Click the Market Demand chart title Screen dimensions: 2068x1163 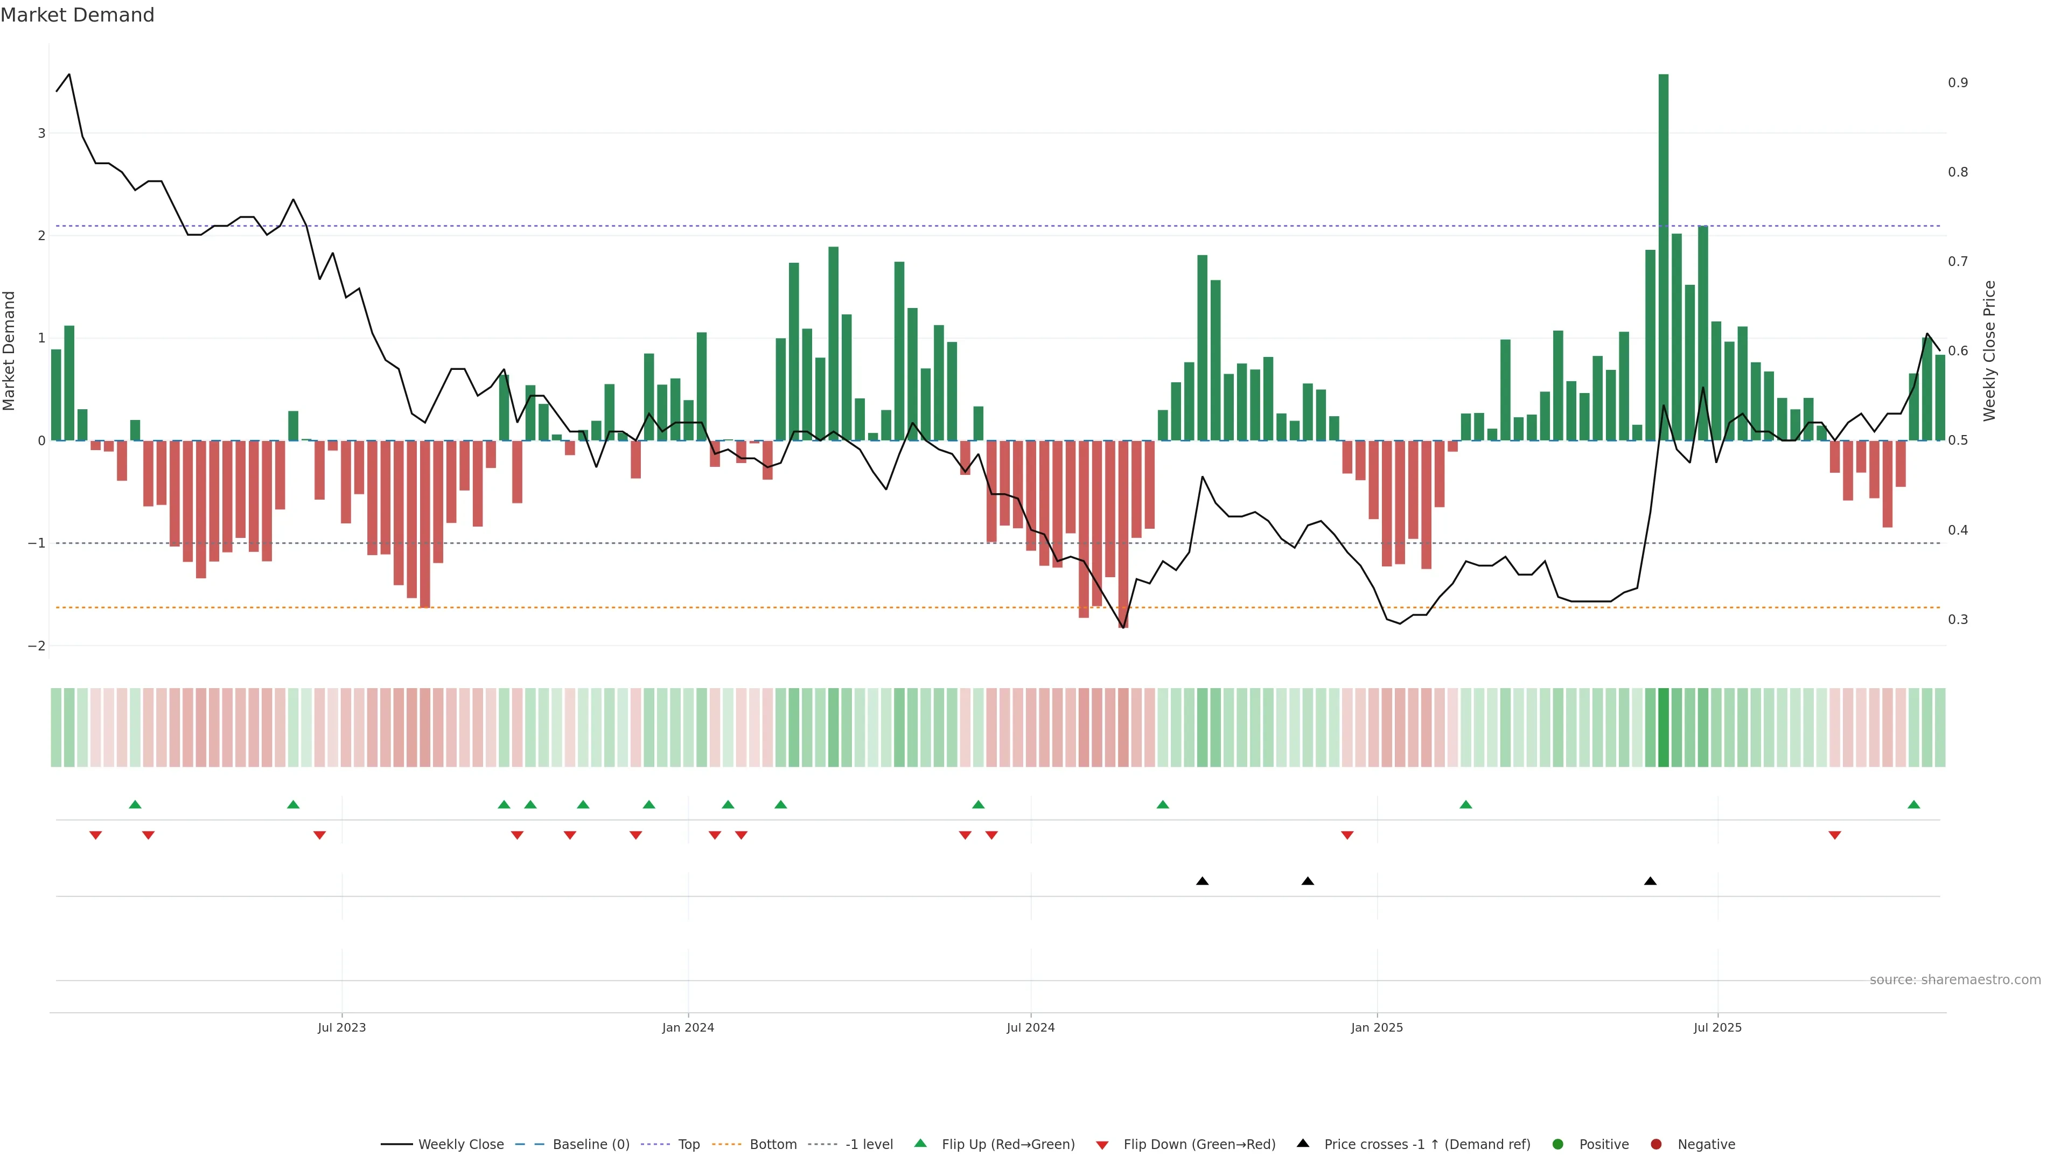77,15
